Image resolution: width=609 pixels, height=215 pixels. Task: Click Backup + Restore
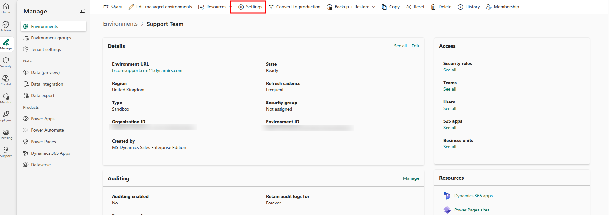pos(348,7)
